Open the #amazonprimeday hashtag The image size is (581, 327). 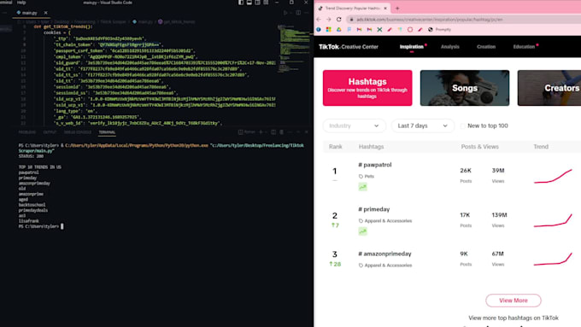tap(384, 254)
